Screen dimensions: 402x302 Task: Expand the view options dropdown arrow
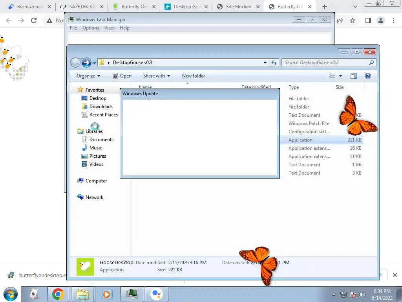coord(340,76)
